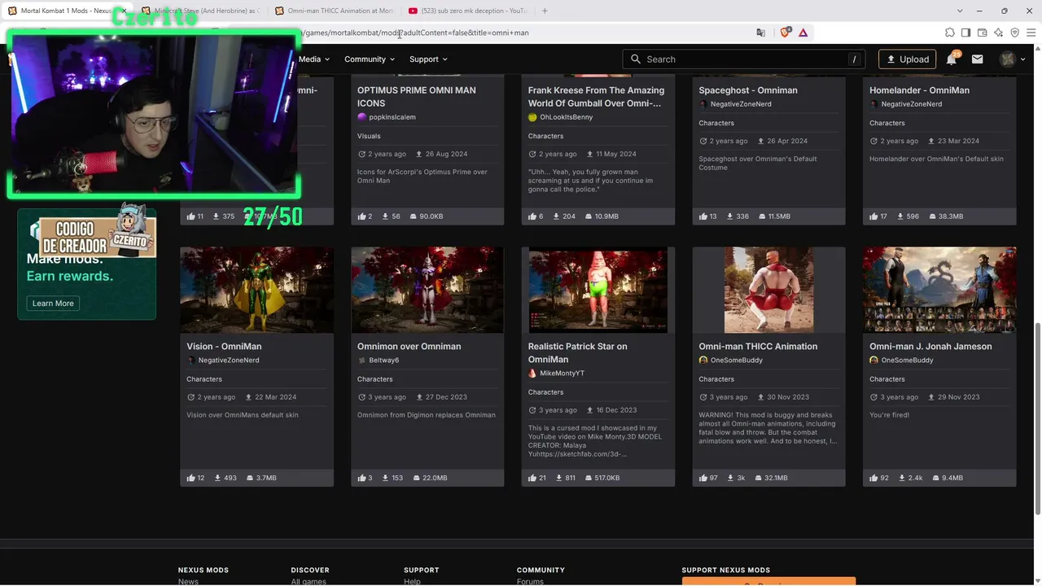Open the Brave Wallet icon

tap(983, 33)
